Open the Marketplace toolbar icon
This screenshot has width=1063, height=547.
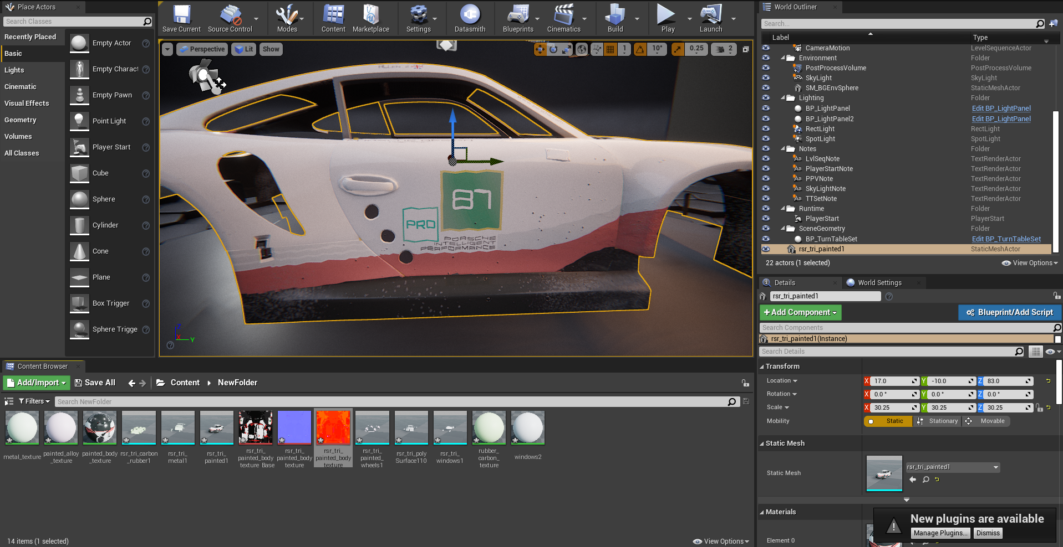(371, 18)
